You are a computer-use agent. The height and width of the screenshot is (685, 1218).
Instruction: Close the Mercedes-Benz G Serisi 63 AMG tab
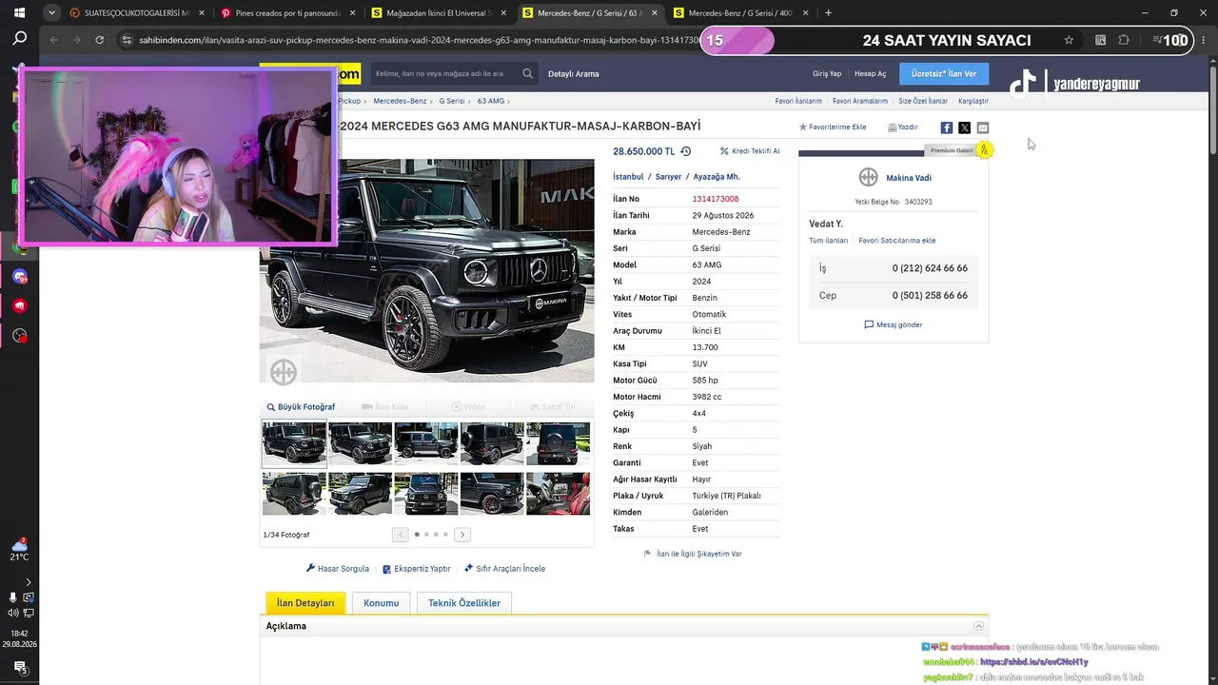(x=654, y=13)
